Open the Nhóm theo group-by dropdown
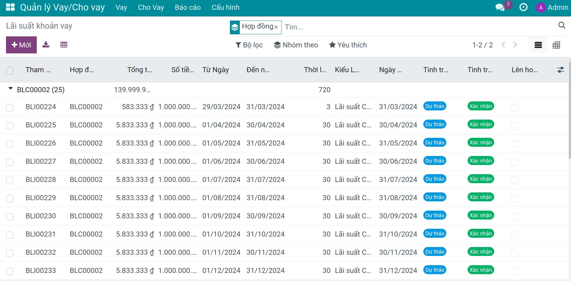The width and height of the screenshot is (571, 281). [x=296, y=45]
